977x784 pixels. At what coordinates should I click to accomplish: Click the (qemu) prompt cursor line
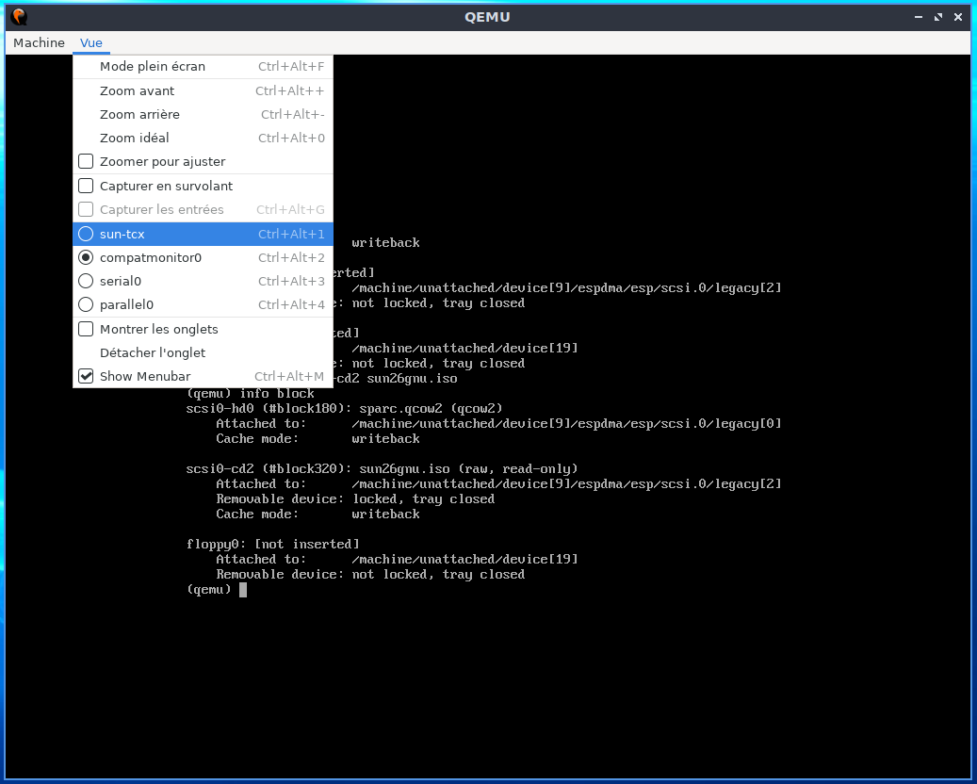[217, 590]
